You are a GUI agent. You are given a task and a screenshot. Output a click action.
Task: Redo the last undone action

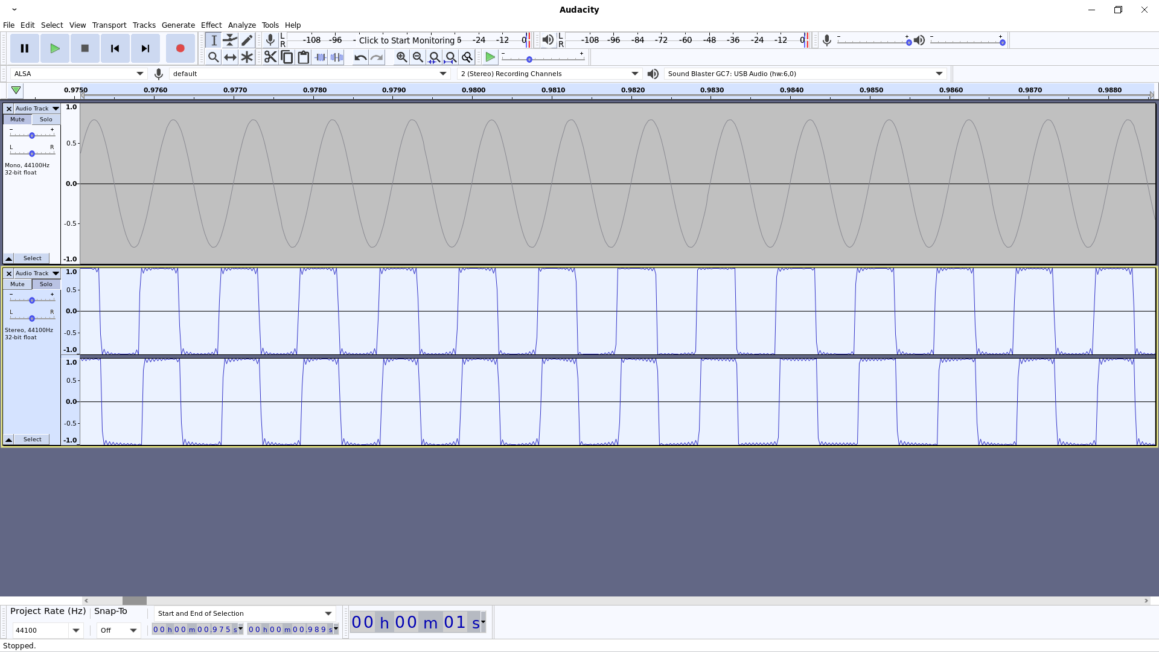377,57
